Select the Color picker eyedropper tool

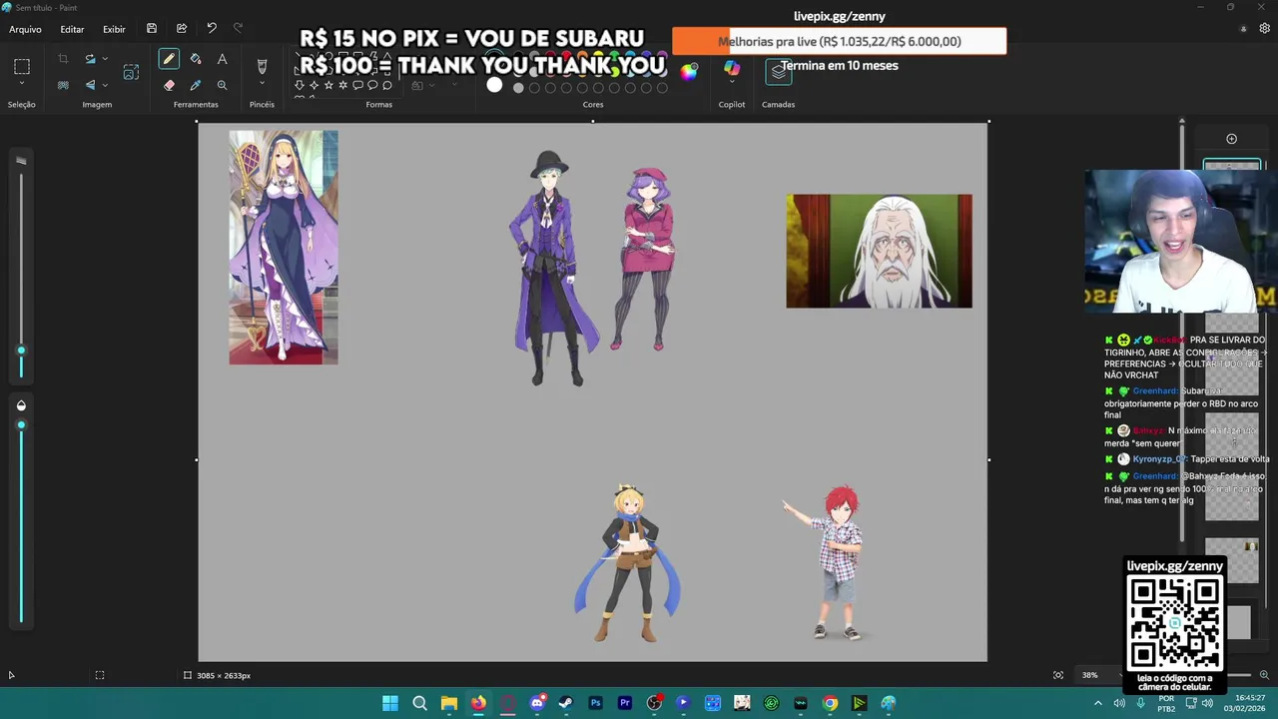pyautogui.click(x=196, y=86)
